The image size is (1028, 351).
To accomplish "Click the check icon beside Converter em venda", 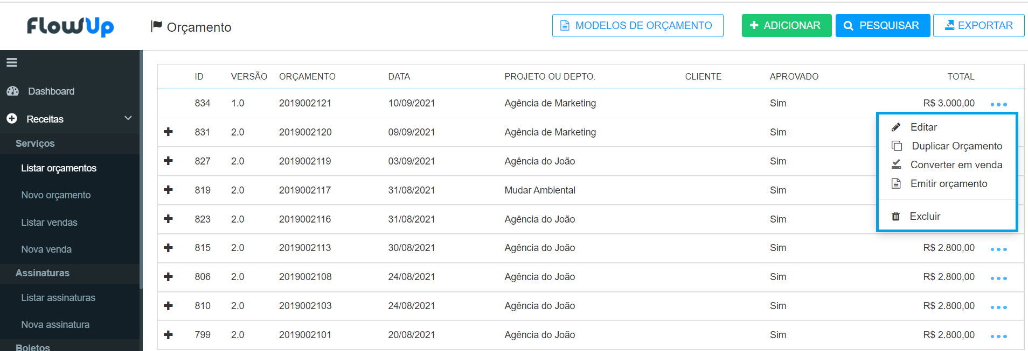I will pyautogui.click(x=896, y=164).
